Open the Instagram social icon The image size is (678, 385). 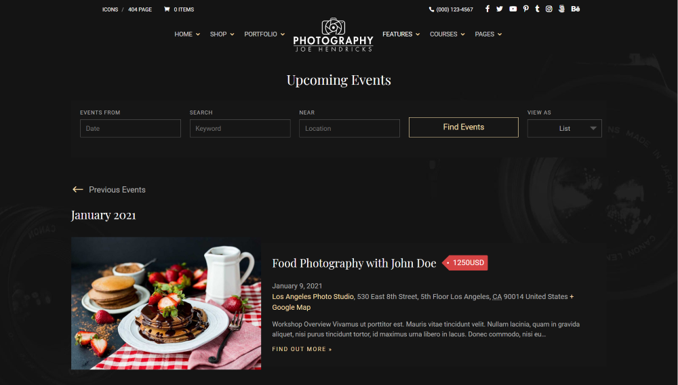click(549, 9)
